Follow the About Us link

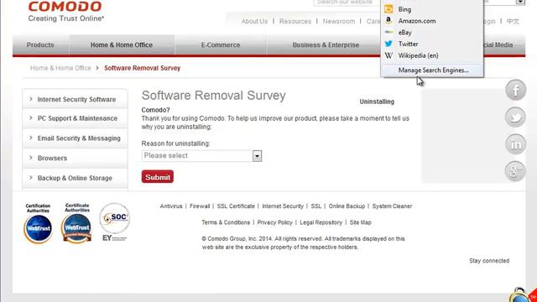click(254, 21)
